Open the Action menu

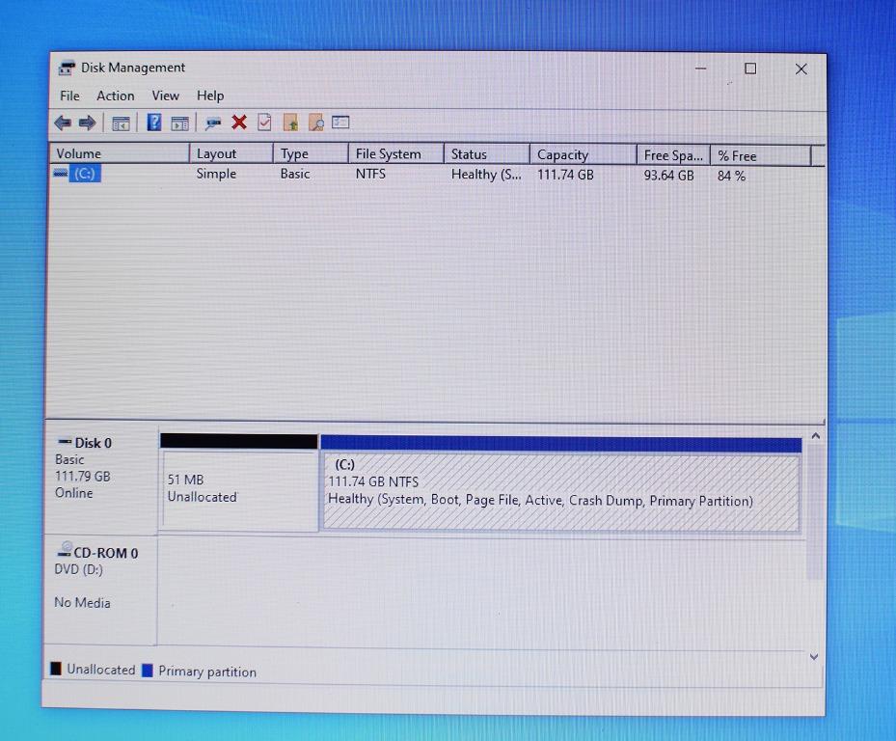click(115, 96)
